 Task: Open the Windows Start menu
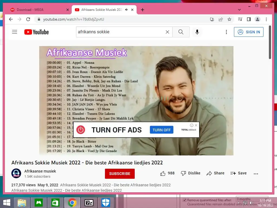(x=7, y=203)
